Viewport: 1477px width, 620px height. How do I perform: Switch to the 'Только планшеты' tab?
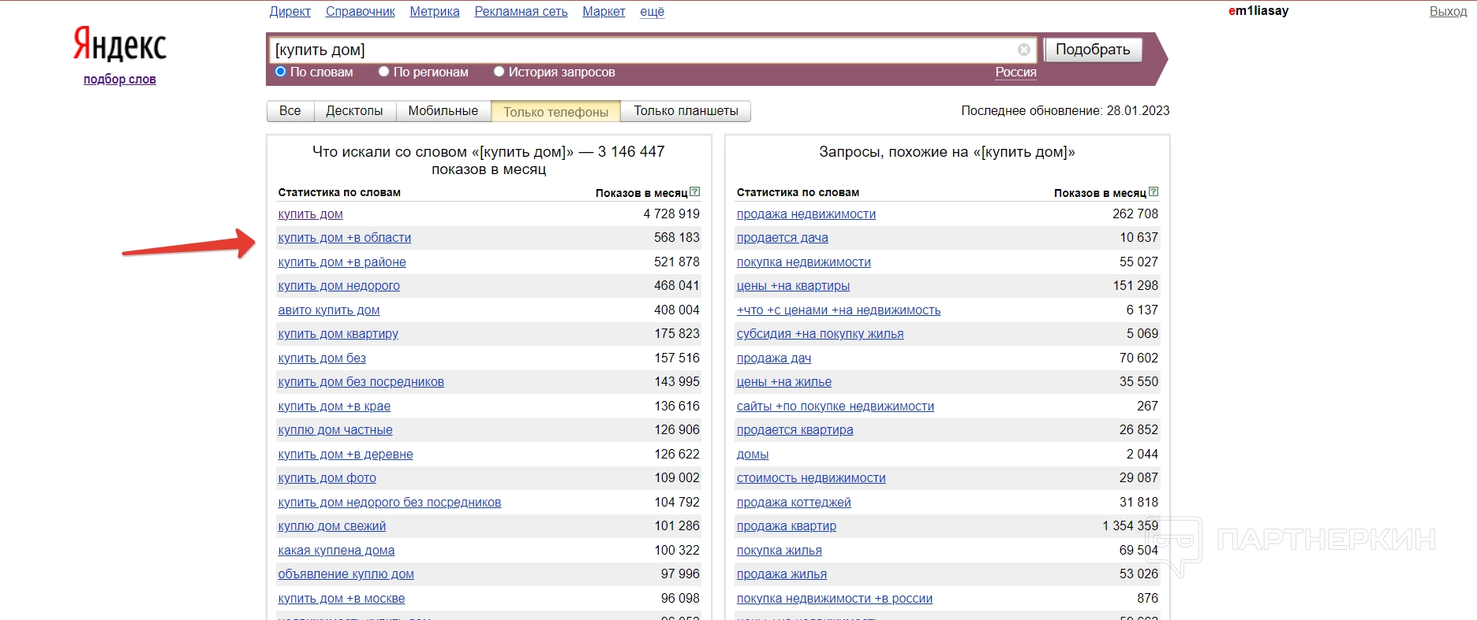(686, 111)
